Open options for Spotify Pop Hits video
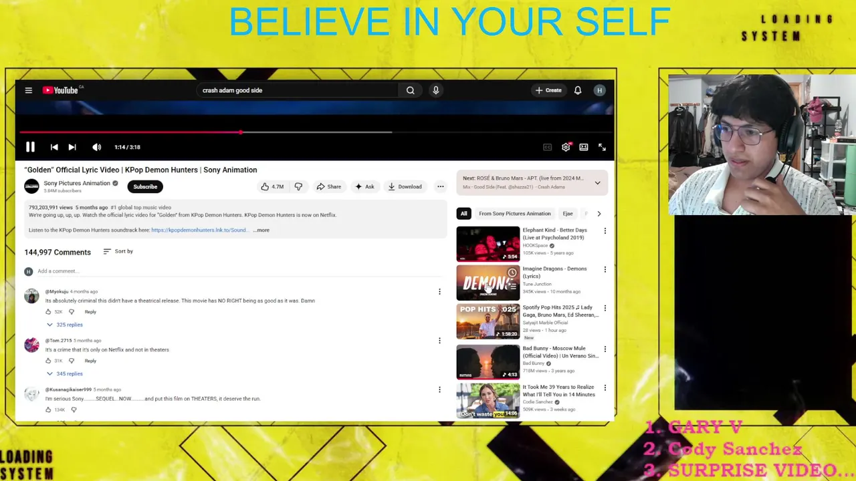Screen dimensions: 856x481 (605, 309)
